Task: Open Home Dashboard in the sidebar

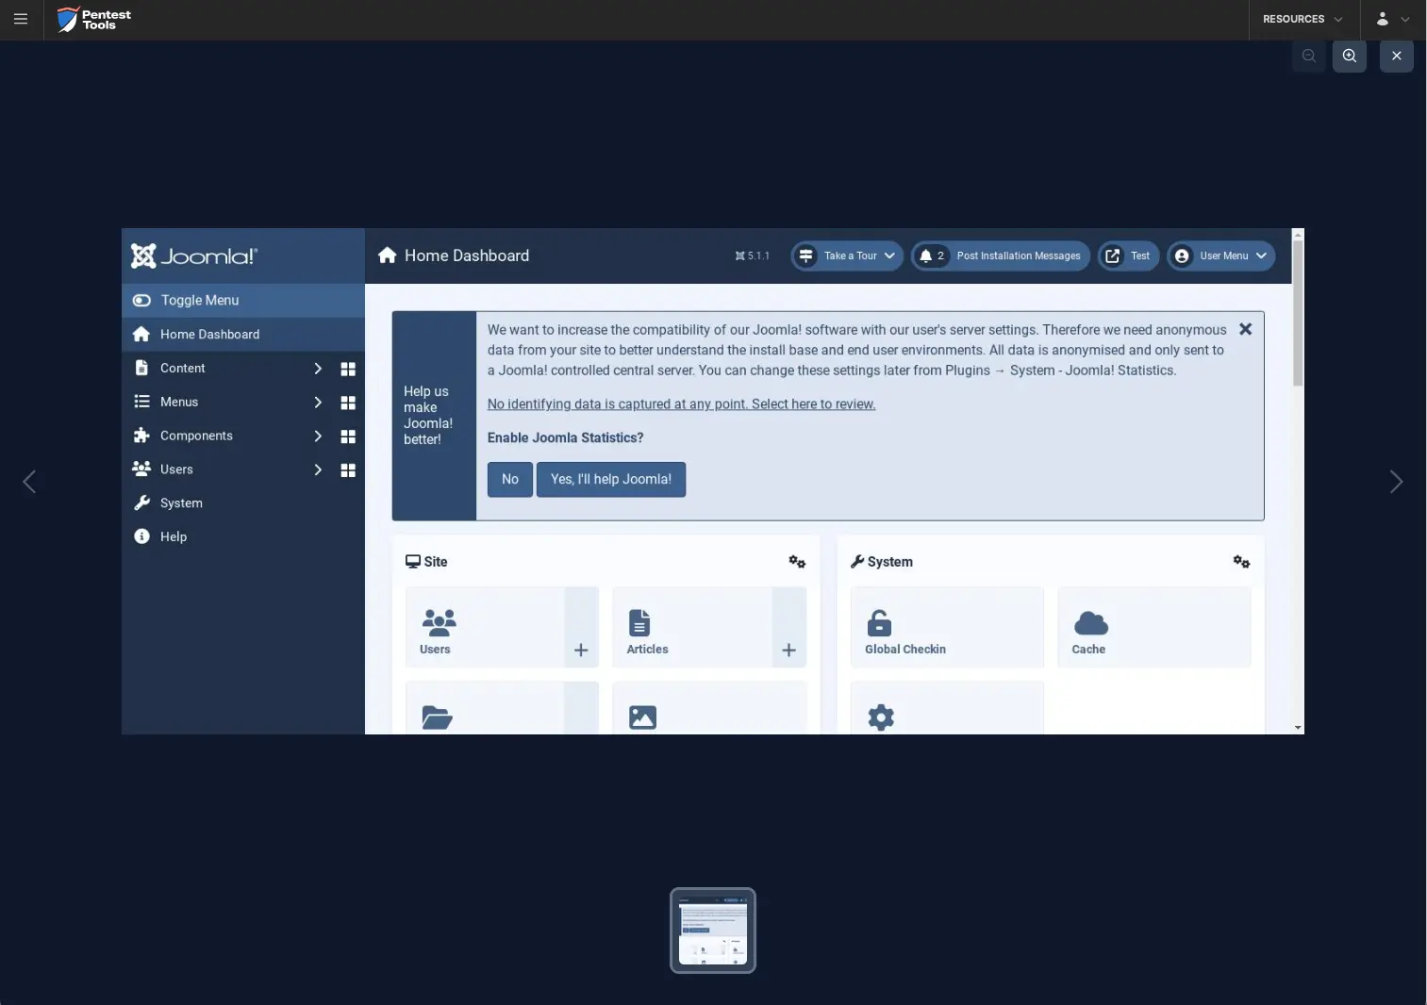Action: click(x=243, y=334)
